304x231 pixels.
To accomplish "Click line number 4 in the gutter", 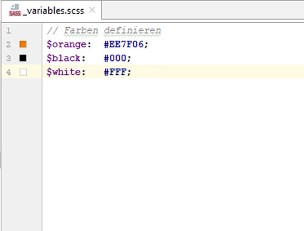I will coord(8,72).
